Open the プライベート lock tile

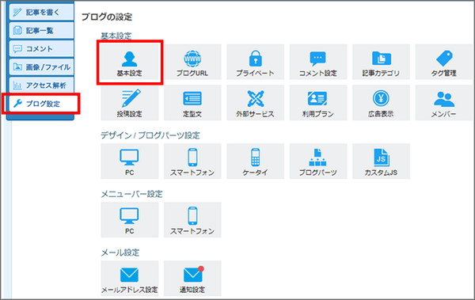pyautogui.click(x=256, y=62)
